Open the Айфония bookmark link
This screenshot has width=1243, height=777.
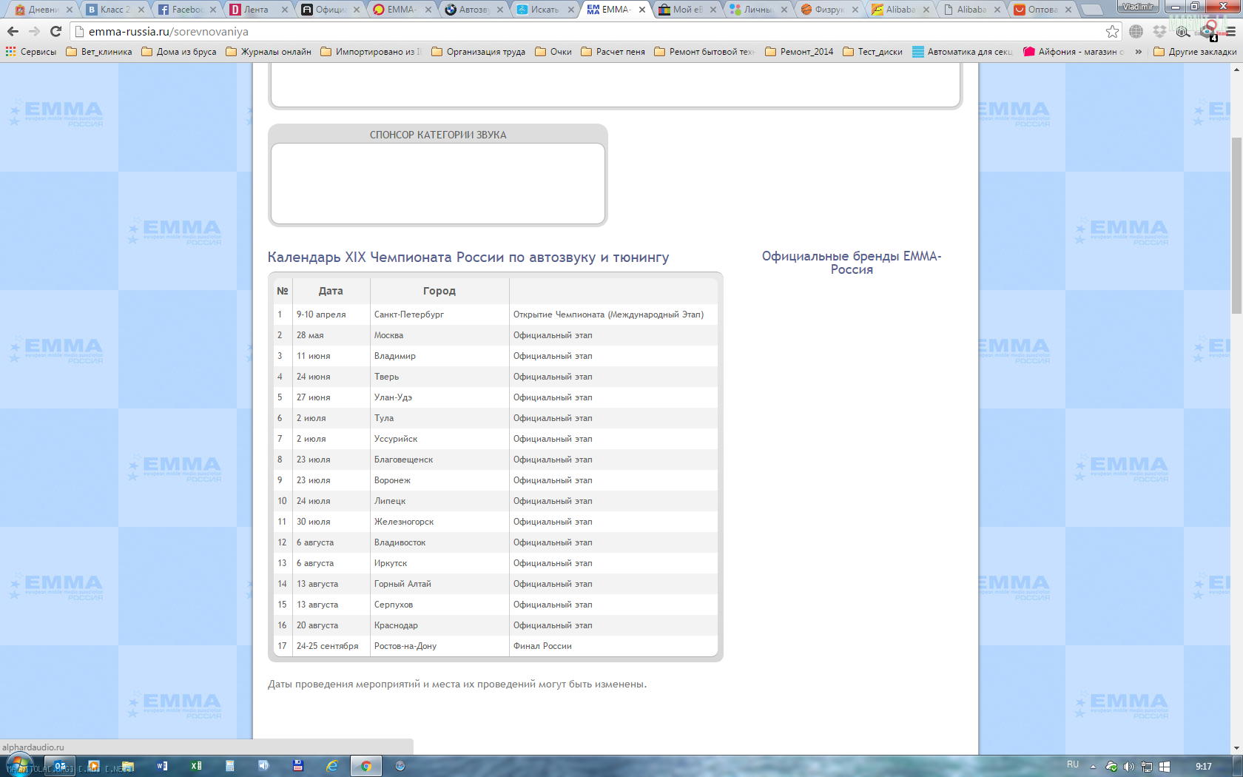coord(1073,52)
